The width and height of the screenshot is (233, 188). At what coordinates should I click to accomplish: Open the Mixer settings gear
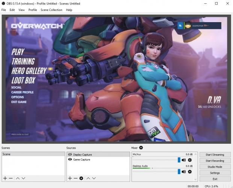pos(141,147)
